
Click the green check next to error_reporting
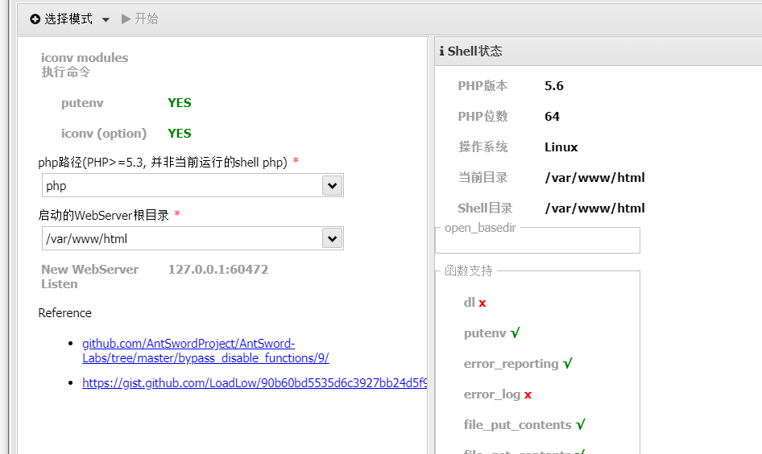click(568, 363)
